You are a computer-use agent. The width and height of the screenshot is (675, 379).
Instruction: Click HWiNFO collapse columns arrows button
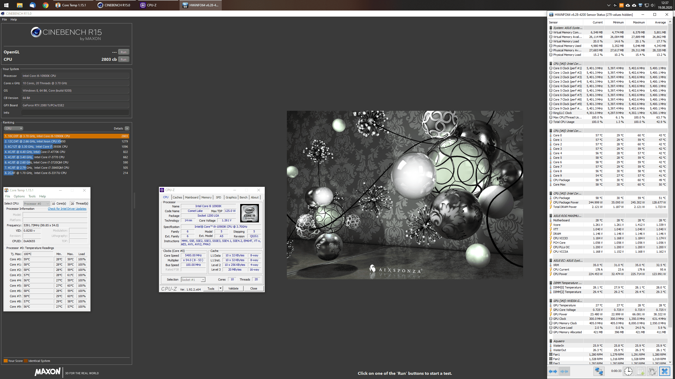[x=564, y=371]
